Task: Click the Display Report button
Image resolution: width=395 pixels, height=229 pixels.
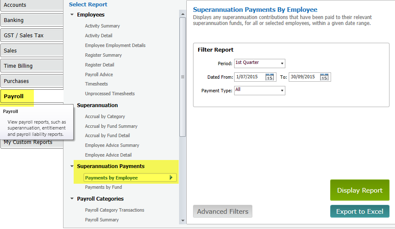Action: click(359, 190)
